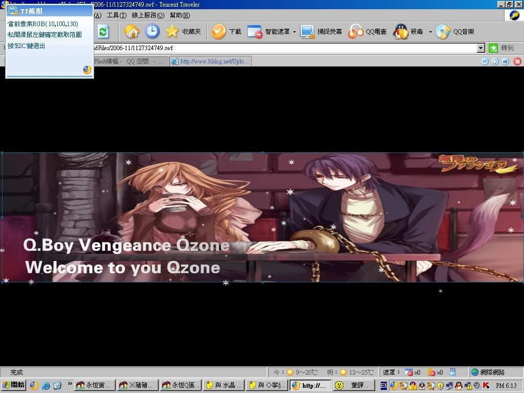
Task: Click the 按ESC鍵退出 hint text
Action: click(x=26, y=46)
